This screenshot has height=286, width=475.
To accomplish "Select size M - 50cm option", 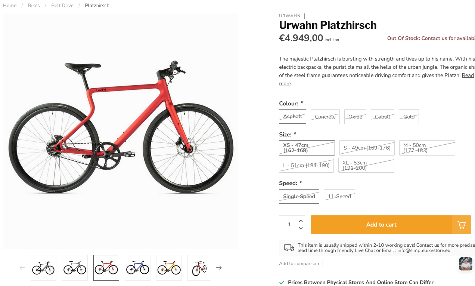I will [x=427, y=148].
